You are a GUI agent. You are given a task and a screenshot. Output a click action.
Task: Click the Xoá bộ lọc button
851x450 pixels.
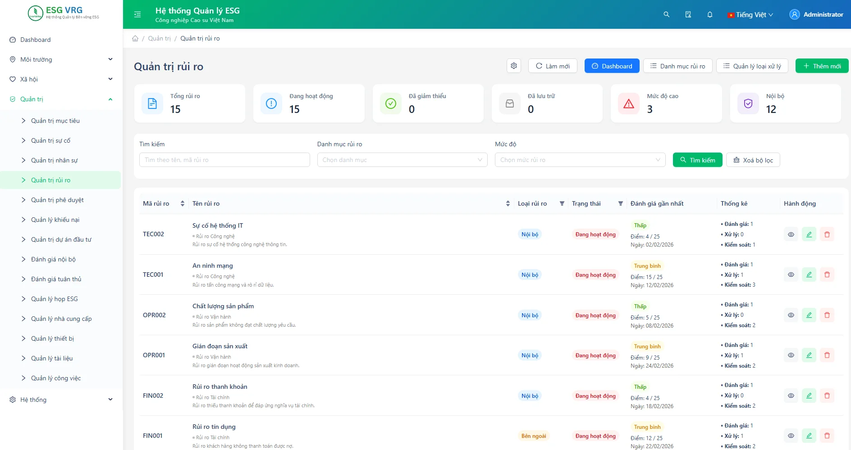pos(753,160)
